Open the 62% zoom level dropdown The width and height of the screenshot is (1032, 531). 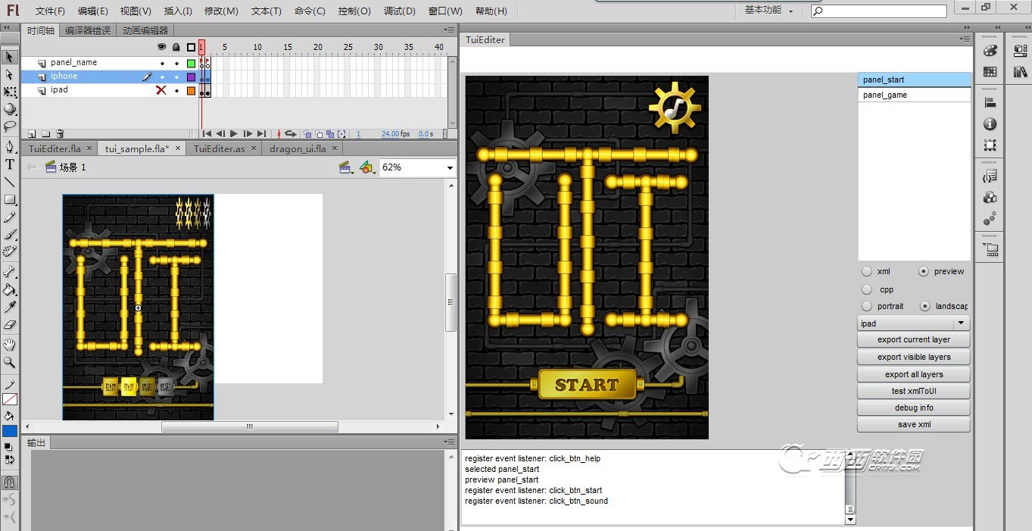[450, 167]
